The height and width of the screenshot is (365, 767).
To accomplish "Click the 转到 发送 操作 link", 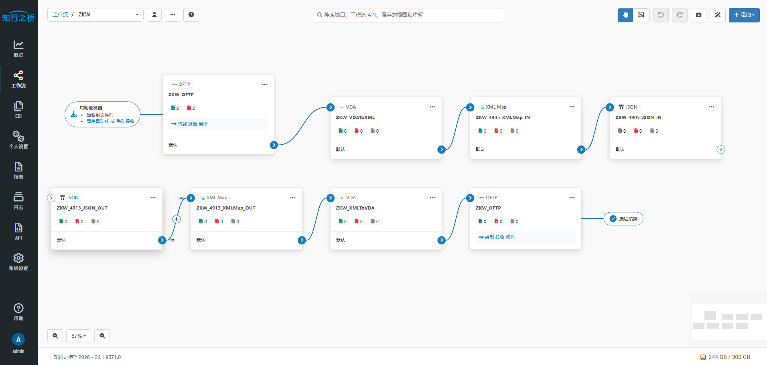I will (x=189, y=124).
